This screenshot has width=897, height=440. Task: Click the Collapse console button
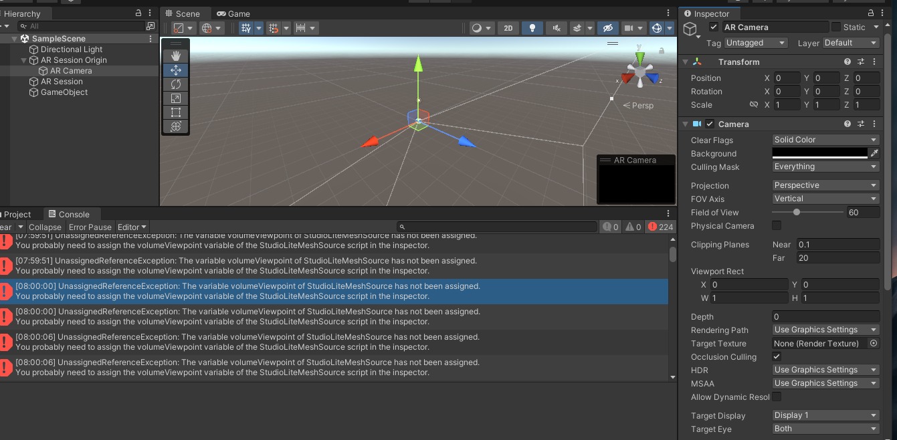(x=45, y=227)
